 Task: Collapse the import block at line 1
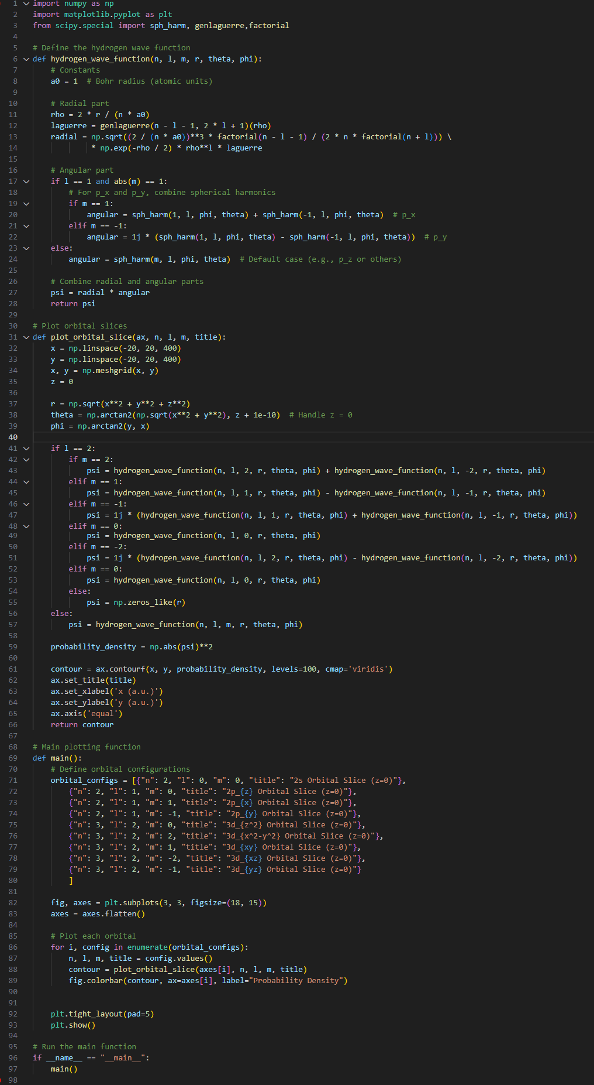point(26,4)
